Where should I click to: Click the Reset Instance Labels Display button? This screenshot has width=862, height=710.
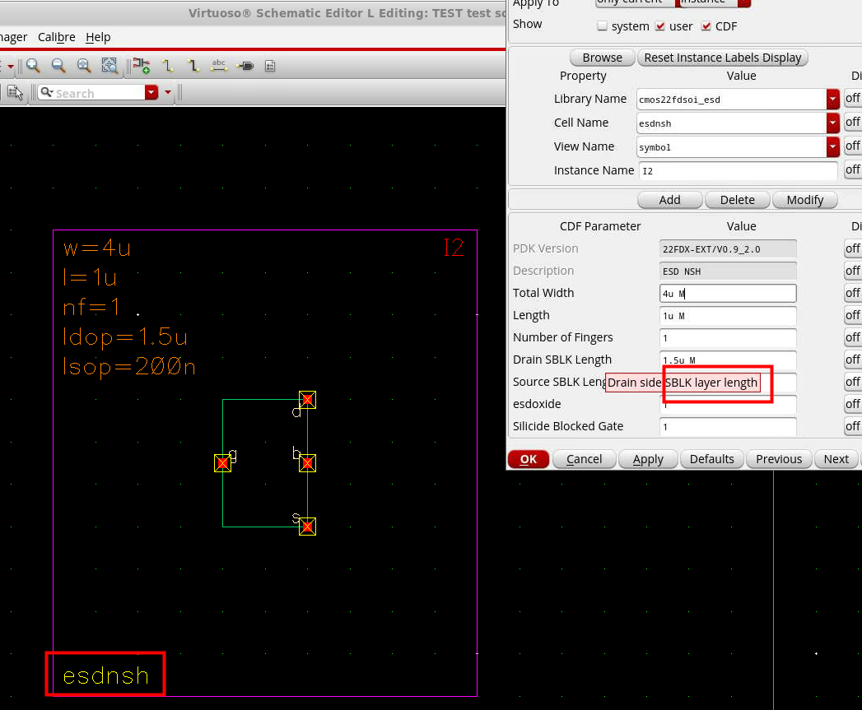pyautogui.click(x=722, y=58)
